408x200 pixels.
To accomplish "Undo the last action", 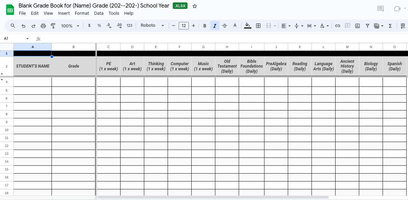I will coord(23,26).
